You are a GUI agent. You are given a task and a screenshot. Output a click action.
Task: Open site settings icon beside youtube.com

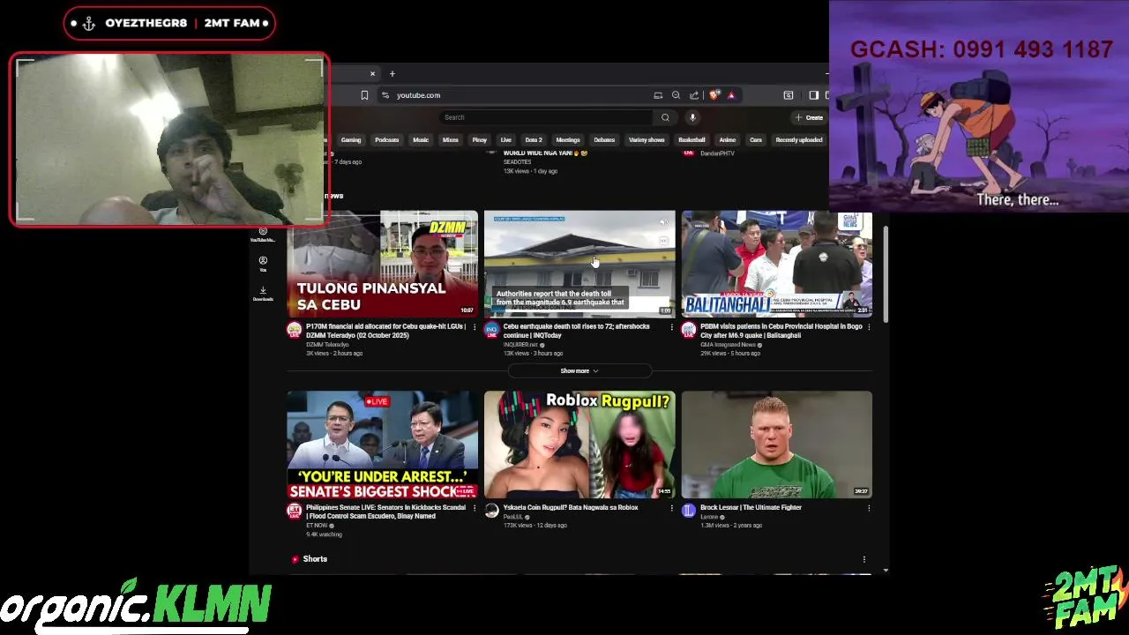coord(385,95)
